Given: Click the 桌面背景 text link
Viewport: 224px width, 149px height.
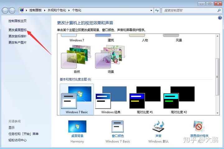Looking at the screenshot, I should click(77, 136).
